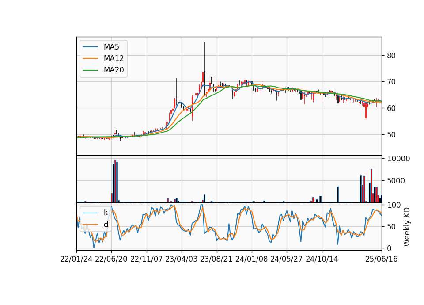Click the d legend label in the KD panel
The width and height of the screenshot is (424, 305).
coord(106,225)
